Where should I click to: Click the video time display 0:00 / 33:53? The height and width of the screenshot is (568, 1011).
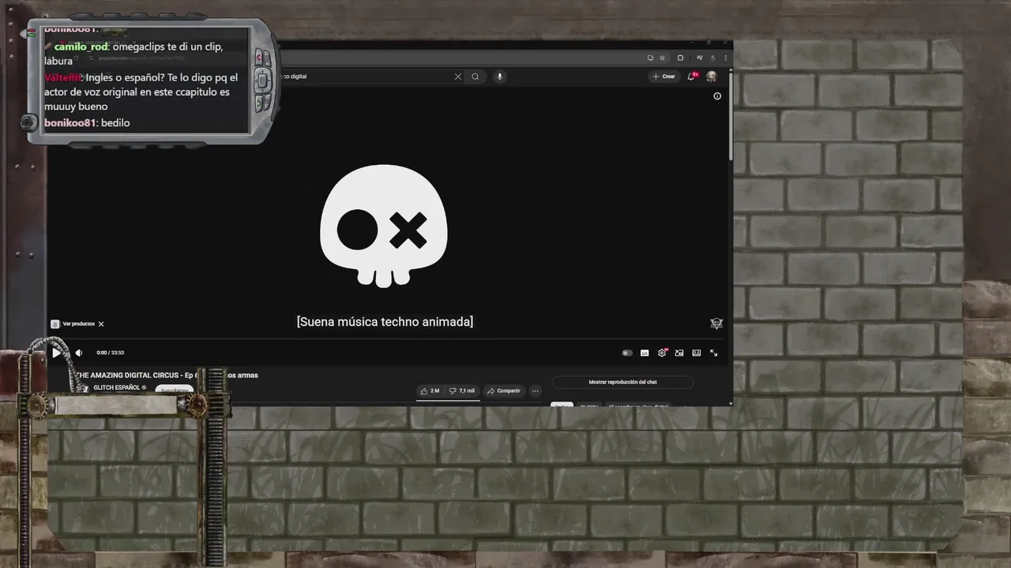click(x=110, y=353)
